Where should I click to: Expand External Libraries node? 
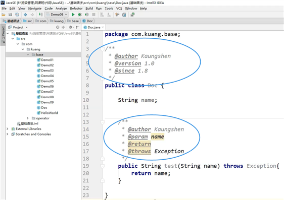coord(8,129)
